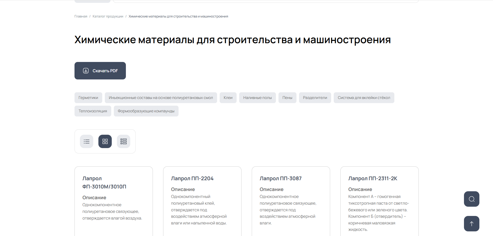Choose the Наливные полы category

point(257,98)
